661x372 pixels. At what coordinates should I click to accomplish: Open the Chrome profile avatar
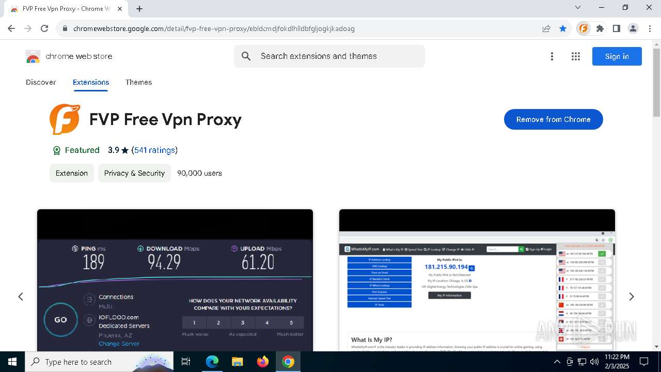[633, 28]
